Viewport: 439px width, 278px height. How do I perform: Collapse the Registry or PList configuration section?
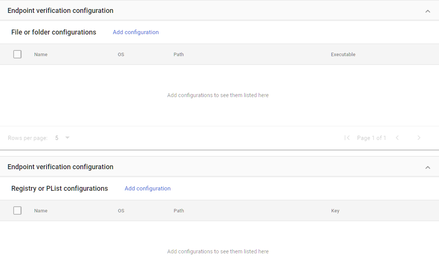click(x=428, y=167)
